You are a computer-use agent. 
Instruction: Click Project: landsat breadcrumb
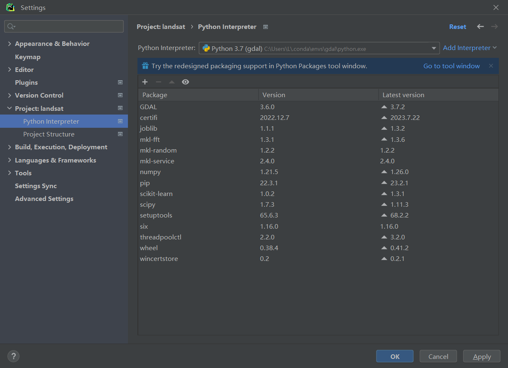[161, 26]
